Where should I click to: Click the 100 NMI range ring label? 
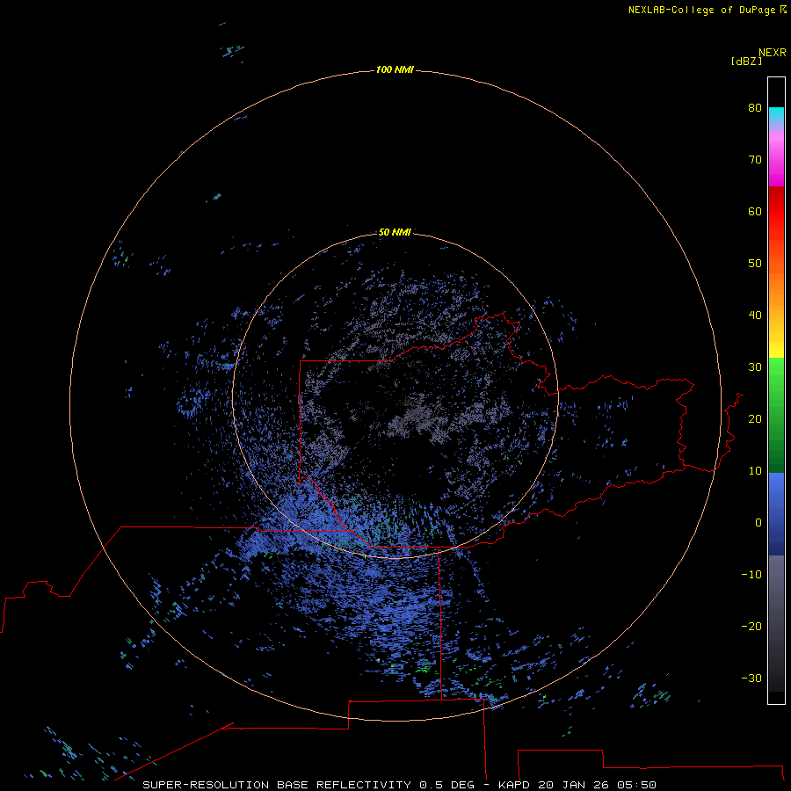[x=395, y=69]
